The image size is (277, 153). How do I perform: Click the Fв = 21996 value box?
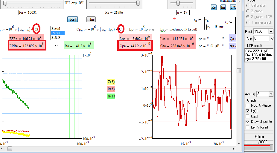coord(115,13)
